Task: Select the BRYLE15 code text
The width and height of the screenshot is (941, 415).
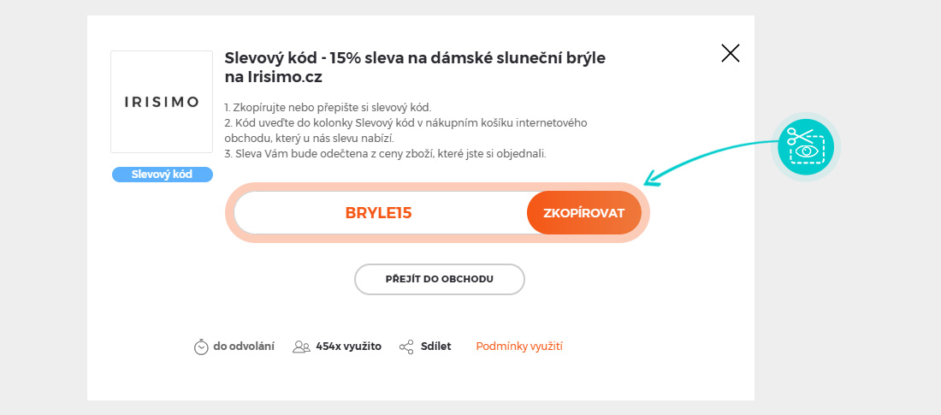Action: [x=378, y=213]
